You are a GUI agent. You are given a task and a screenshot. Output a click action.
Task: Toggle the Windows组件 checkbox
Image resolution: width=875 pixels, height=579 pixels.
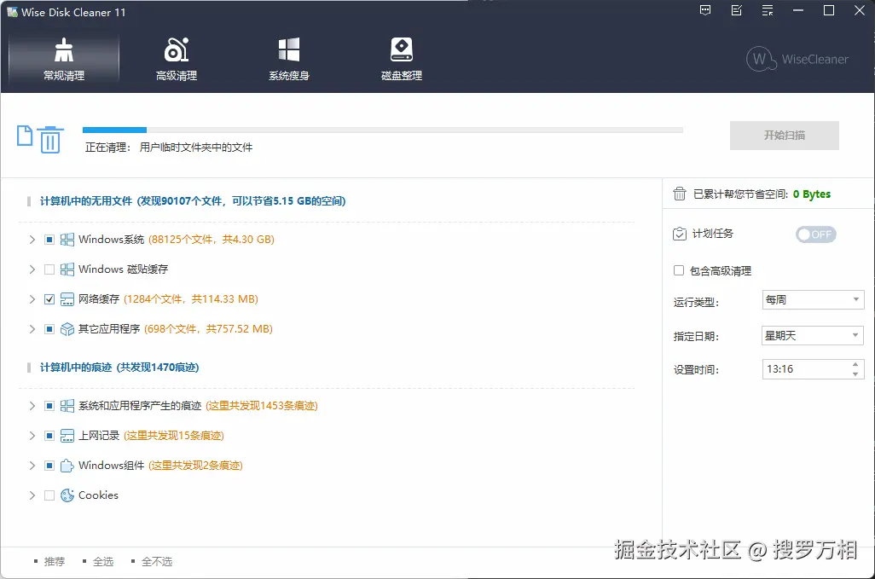click(49, 466)
